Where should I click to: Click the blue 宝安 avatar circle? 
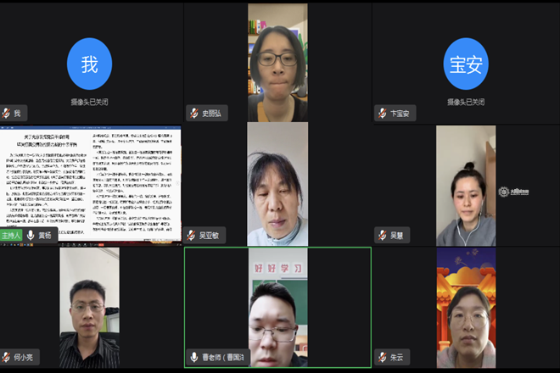465,64
